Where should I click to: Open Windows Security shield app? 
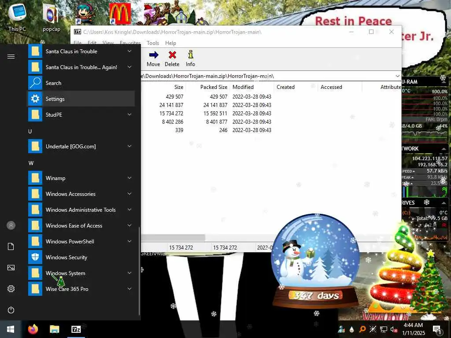point(81,257)
